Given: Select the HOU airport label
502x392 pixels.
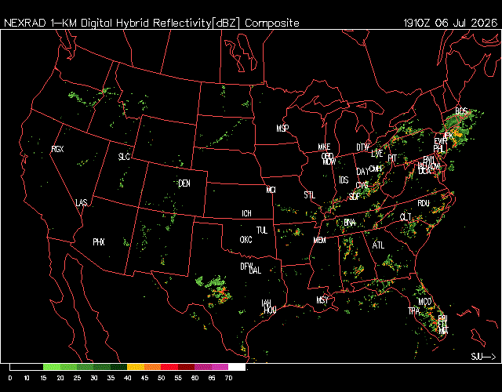Looking at the screenshot, I should click(270, 310).
